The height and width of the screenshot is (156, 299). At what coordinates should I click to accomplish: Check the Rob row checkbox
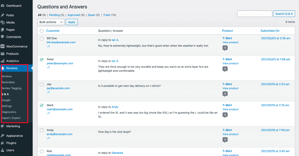pos(41,151)
